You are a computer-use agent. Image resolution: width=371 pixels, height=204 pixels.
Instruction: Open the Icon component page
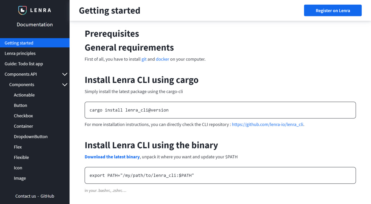click(18, 168)
